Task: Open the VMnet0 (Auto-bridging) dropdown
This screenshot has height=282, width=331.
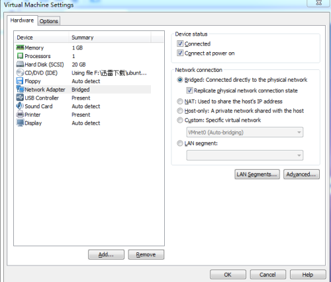Action: click(245, 132)
